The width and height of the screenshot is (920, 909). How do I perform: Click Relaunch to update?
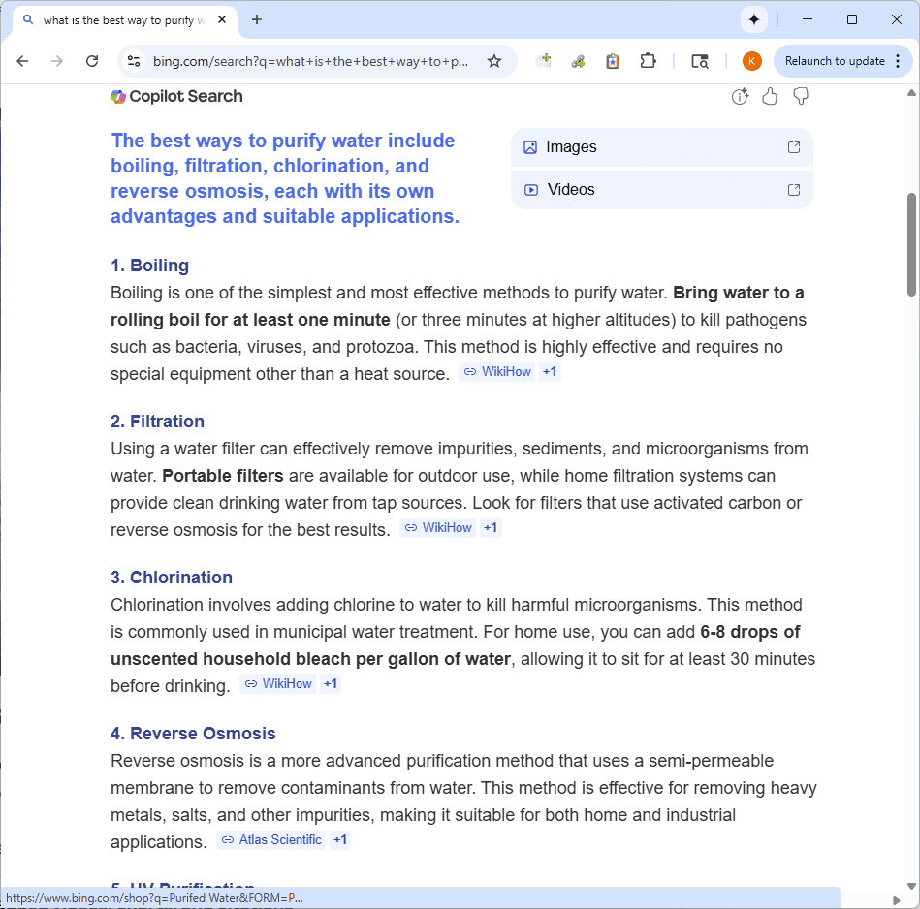835,61
